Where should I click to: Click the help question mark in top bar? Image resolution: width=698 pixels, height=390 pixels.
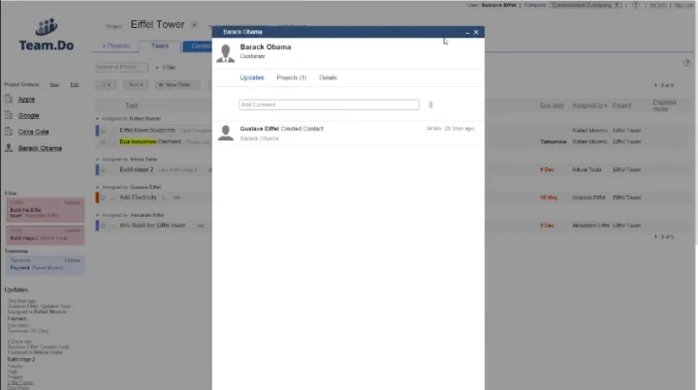(636, 6)
